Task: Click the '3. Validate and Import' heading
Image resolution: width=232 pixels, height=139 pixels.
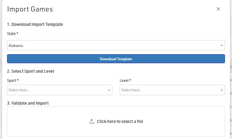Action: 28,103
